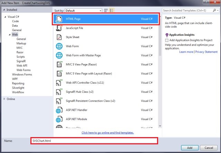Screen dimensions: 221x153
Task: Click the Installed header label
Action: coord(12,10)
